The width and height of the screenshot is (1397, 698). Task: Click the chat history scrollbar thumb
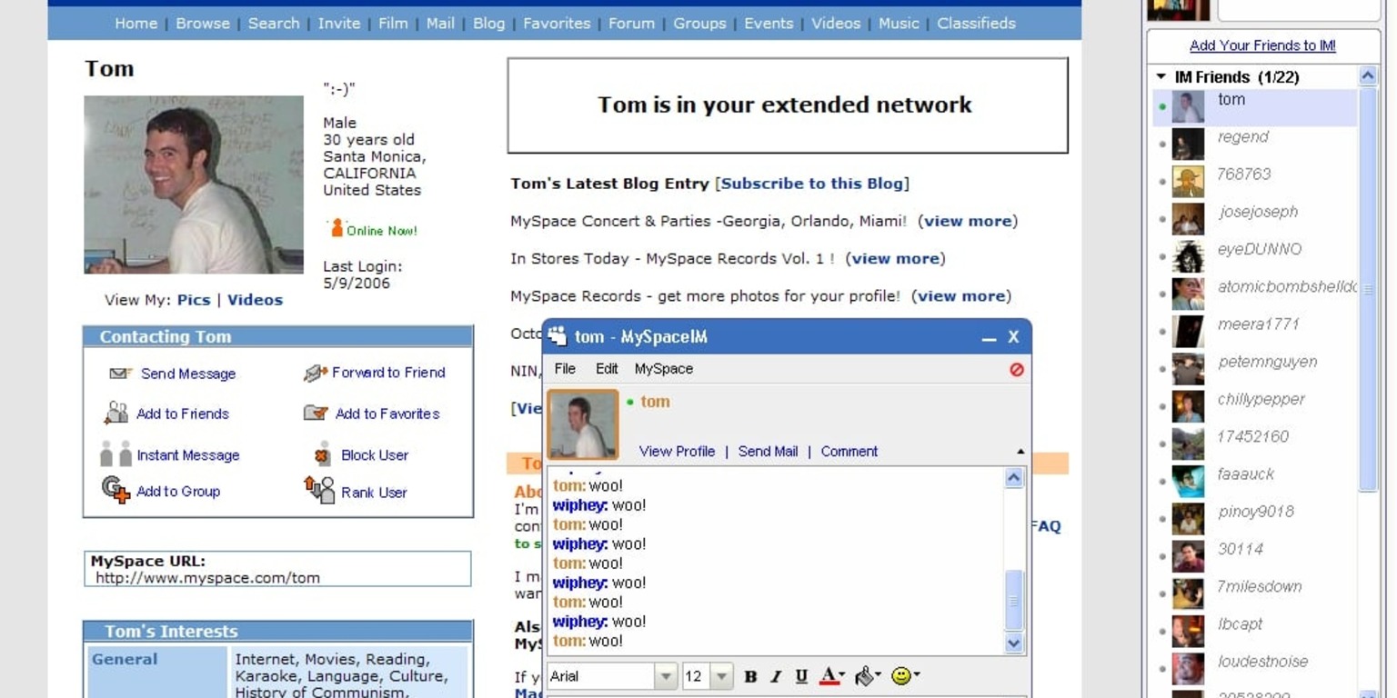(1014, 600)
